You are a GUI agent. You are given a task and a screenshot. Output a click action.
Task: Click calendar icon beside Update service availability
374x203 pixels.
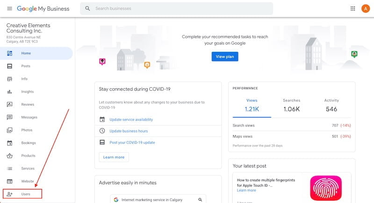point(102,119)
